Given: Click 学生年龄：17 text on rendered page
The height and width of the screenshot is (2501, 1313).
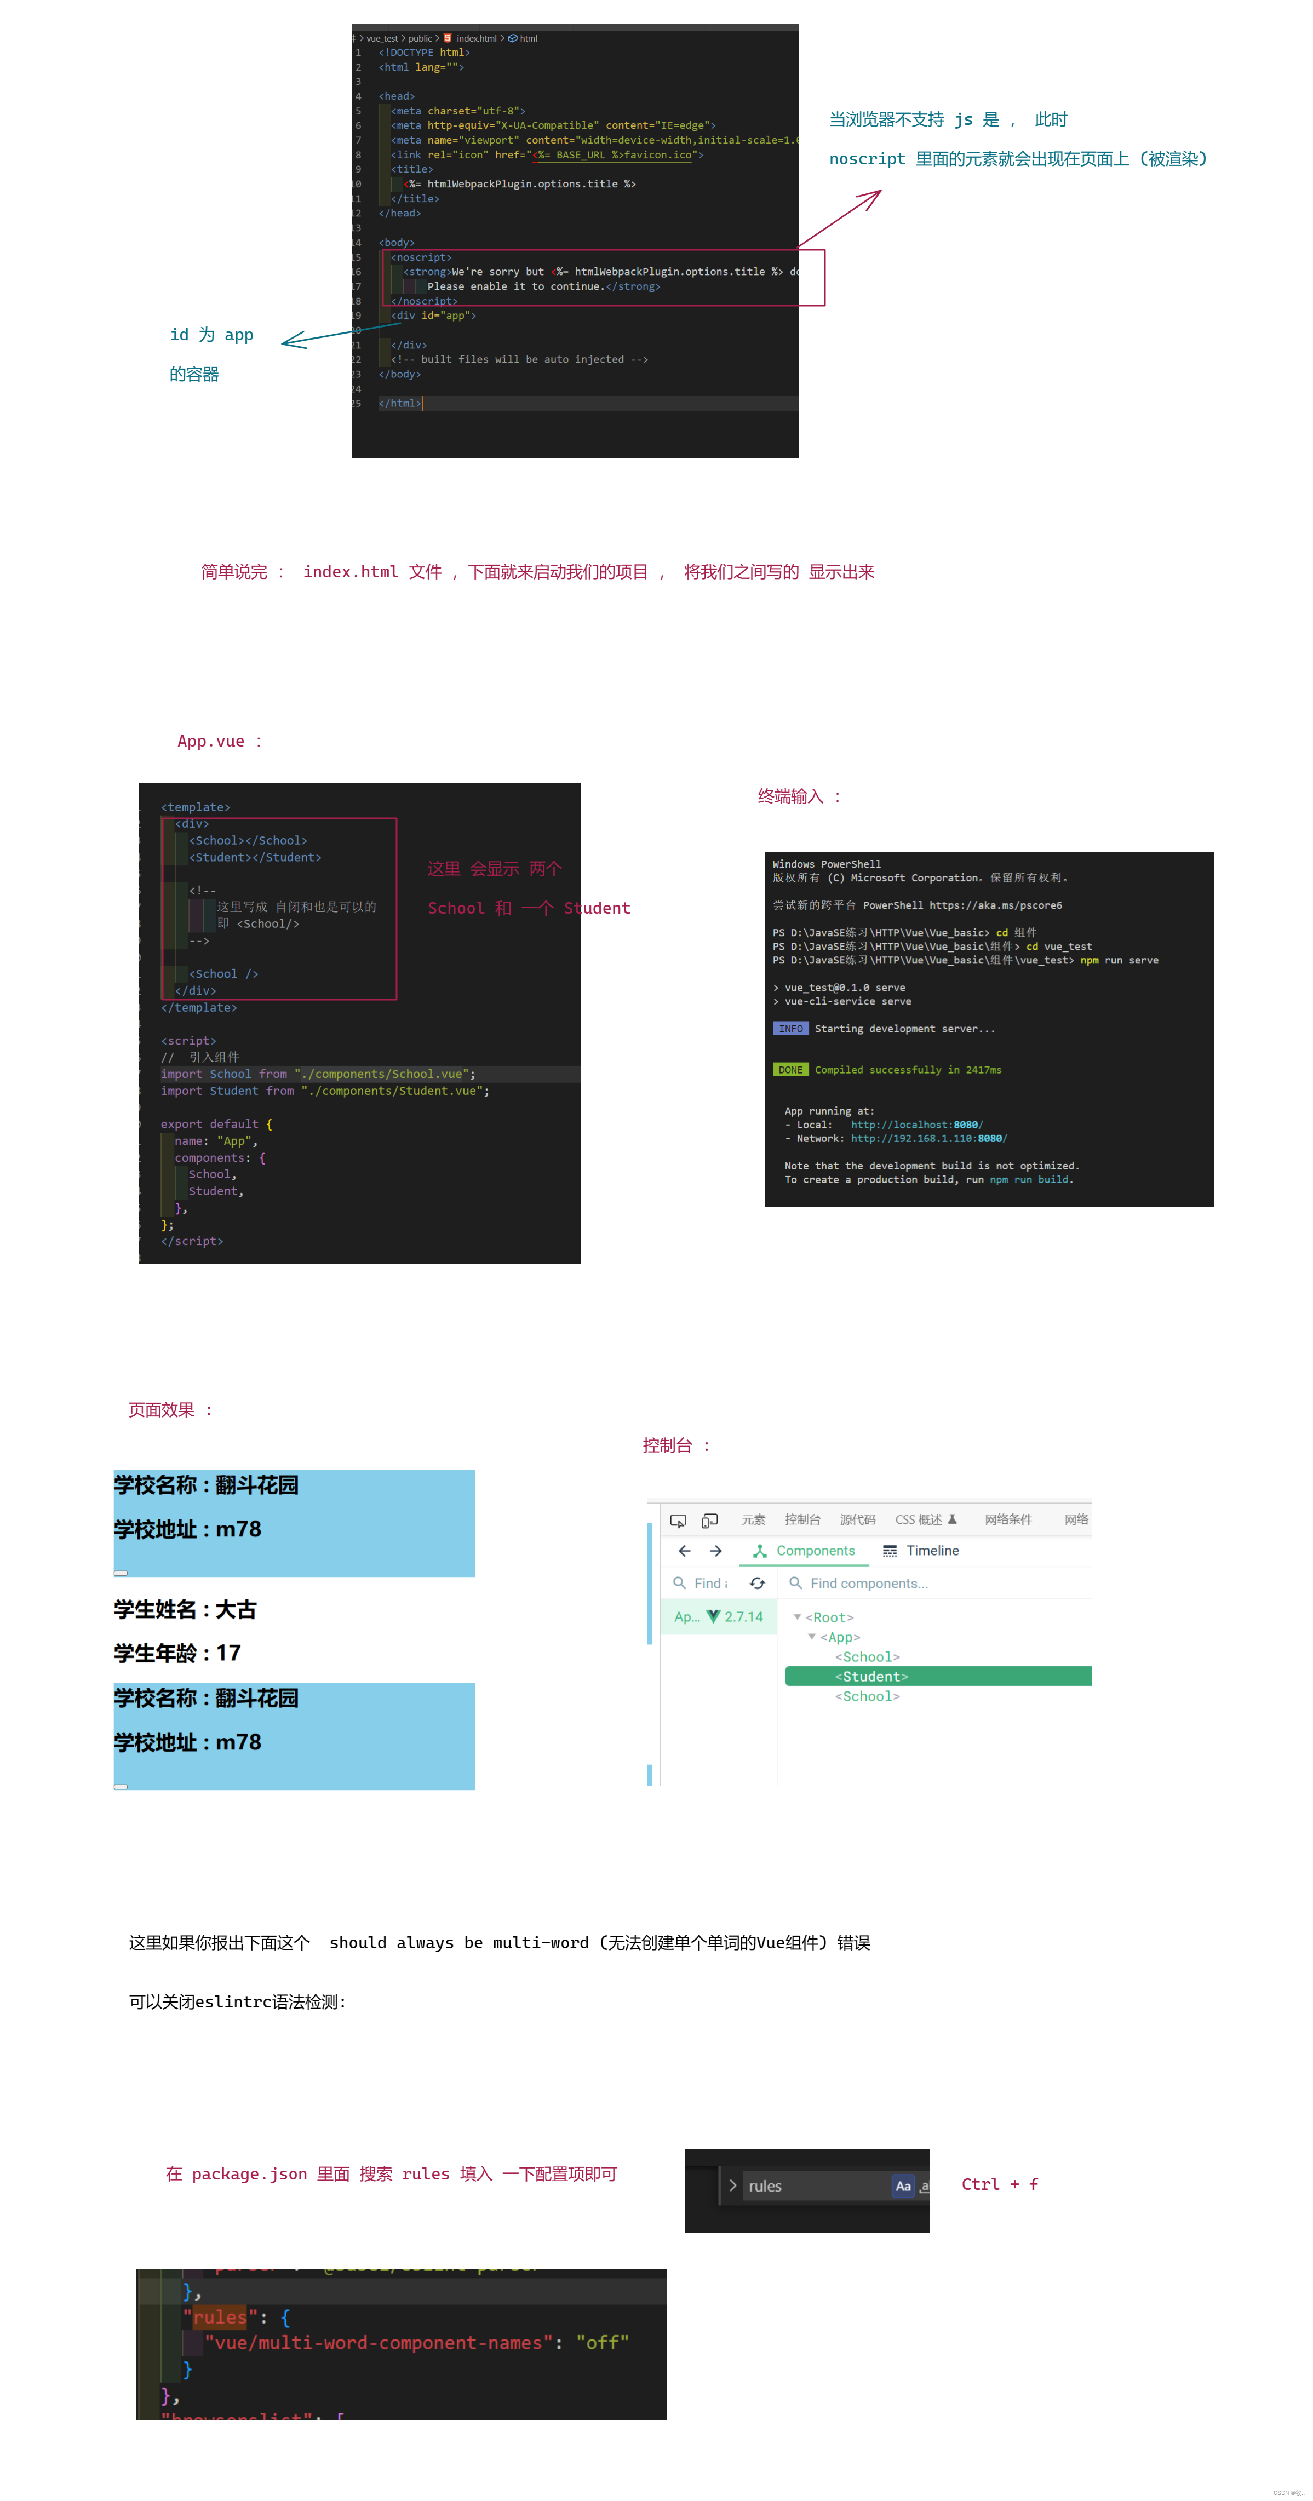Looking at the screenshot, I should 177,1653.
